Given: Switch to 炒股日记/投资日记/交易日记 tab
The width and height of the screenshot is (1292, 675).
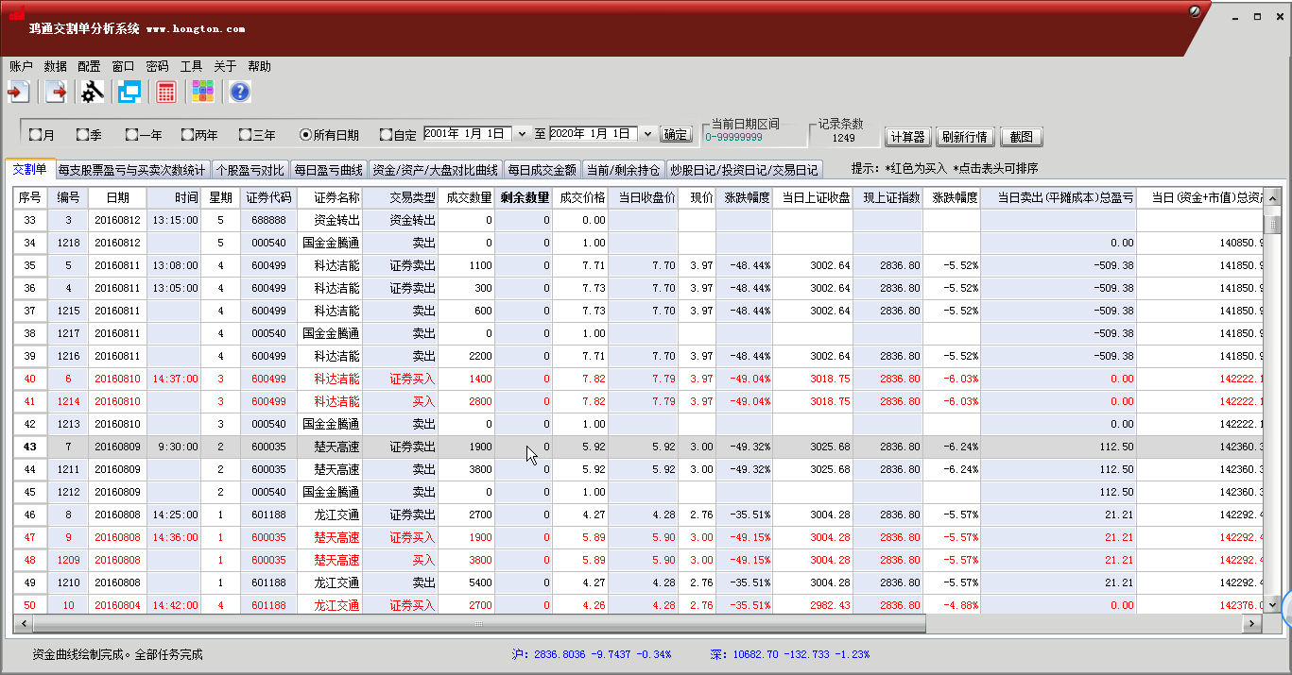Looking at the screenshot, I should pyautogui.click(x=745, y=170).
